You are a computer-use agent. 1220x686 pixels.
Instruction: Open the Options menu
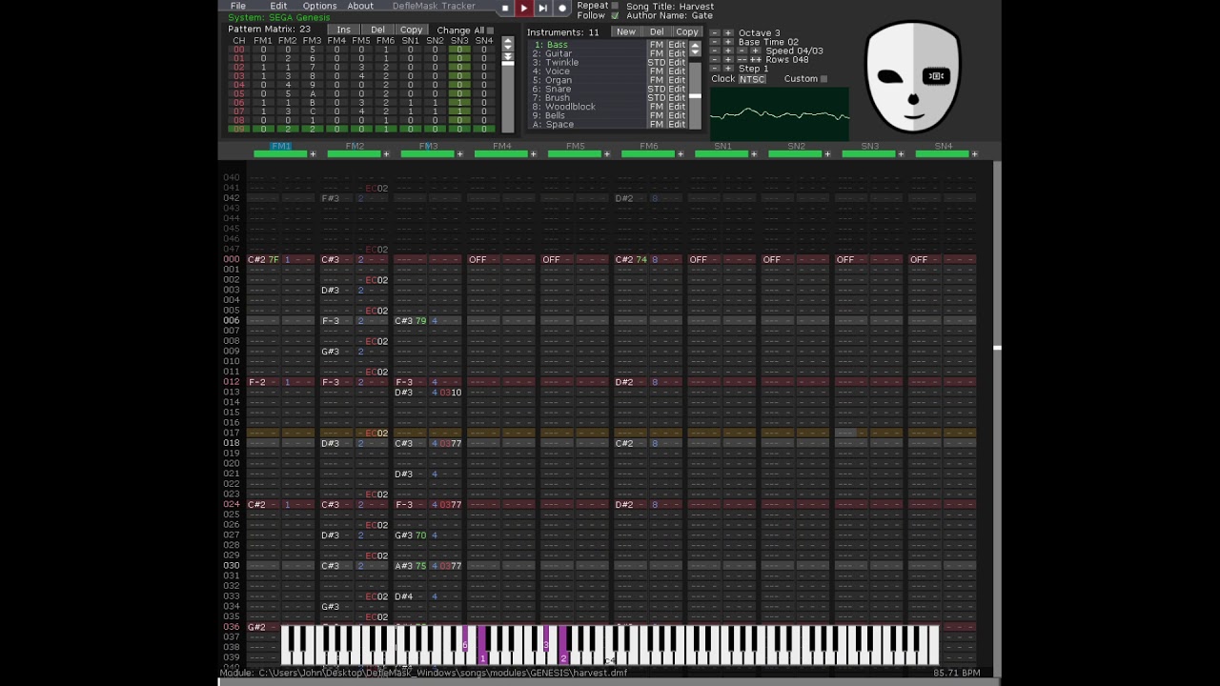coord(319,7)
